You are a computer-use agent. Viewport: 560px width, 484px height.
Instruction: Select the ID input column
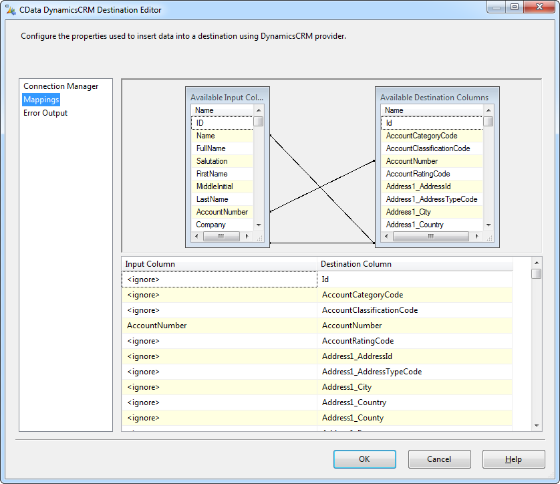[x=221, y=122]
